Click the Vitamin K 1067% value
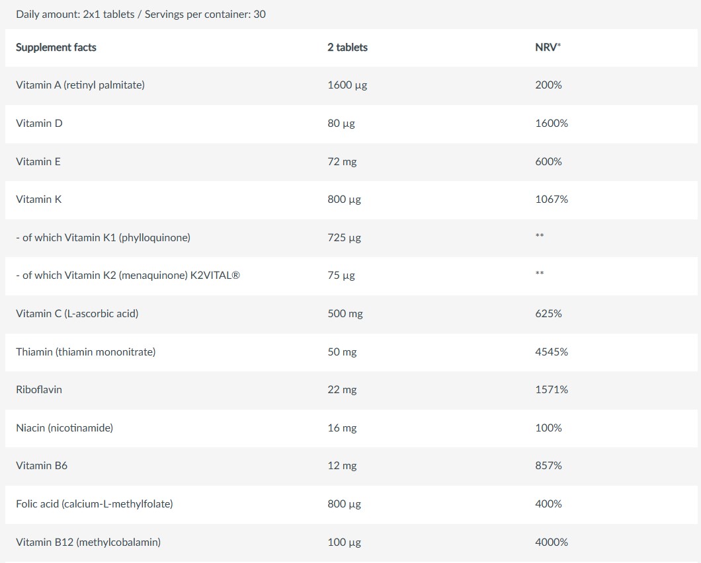 (552, 200)
